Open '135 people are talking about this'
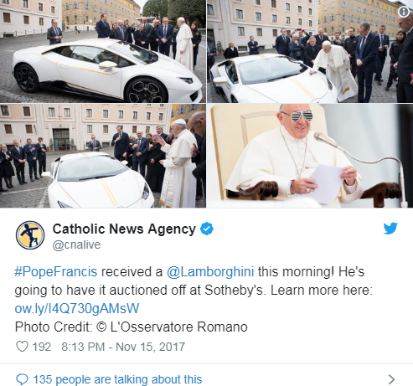The image size is (413, 386). [117, 379]
